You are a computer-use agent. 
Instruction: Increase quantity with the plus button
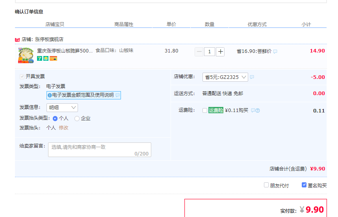tap(220, 52)
